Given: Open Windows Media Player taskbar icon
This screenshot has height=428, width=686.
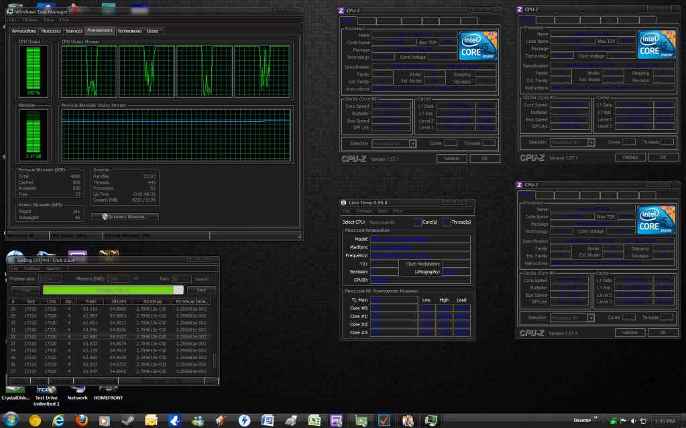Looking at the screenshot, I should [104, 421].
